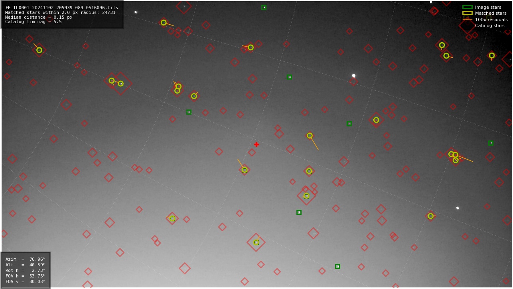Select the '100x residuals' legend label
Screen dimensions: 513x289
(491, 20)
